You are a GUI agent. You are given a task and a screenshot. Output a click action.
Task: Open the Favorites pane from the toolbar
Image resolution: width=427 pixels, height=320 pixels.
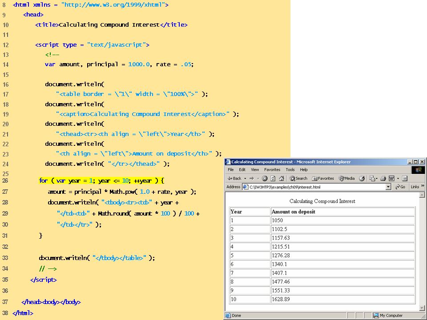click(323, 179)
